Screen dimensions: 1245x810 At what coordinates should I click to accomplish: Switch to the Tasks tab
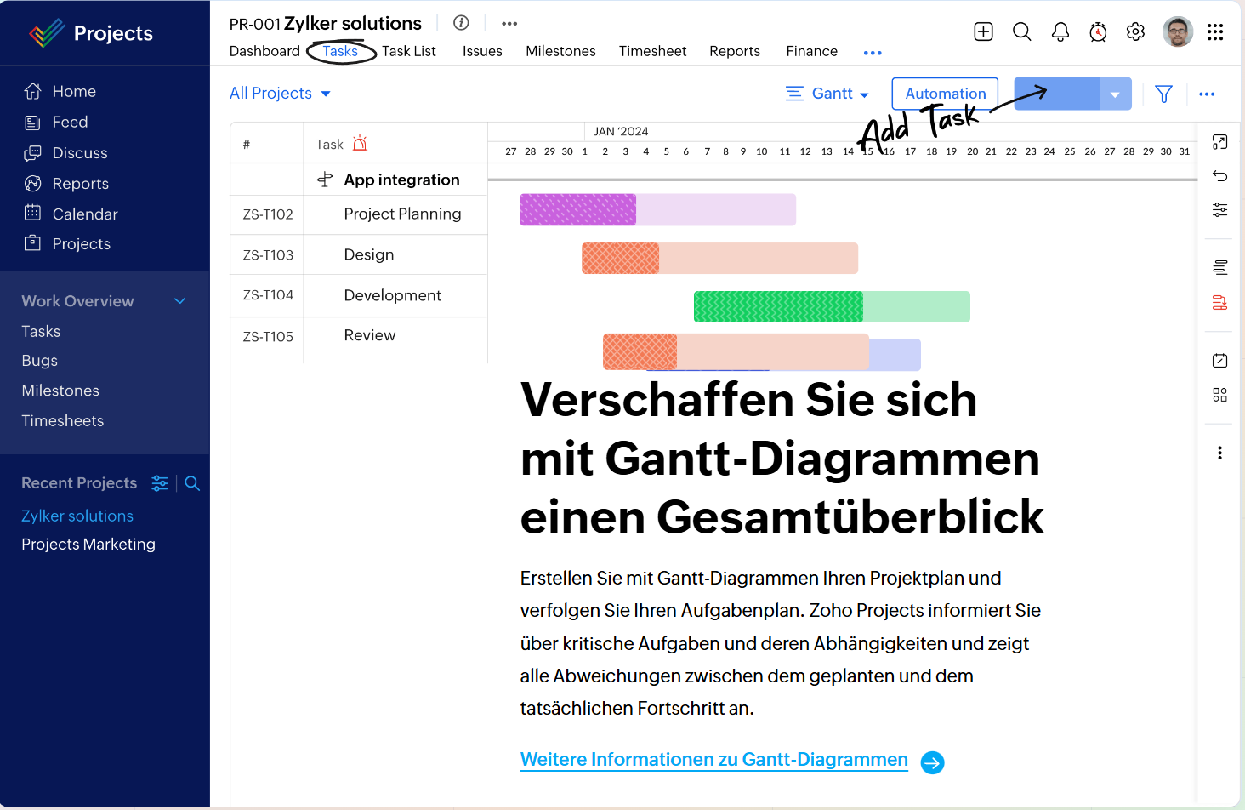click(340, 51)
